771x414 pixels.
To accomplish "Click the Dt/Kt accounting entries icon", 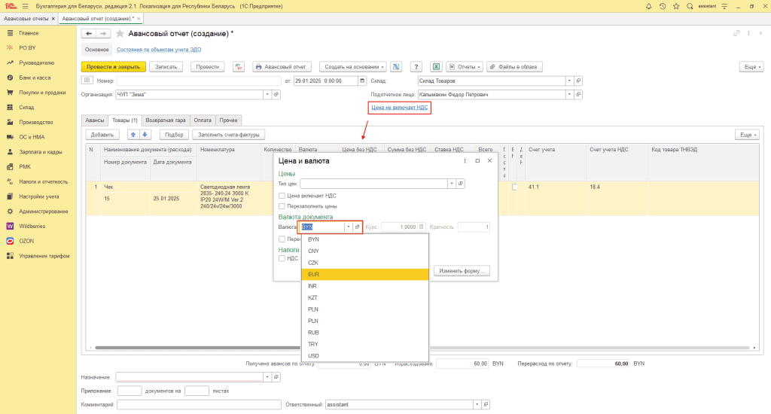I will [x=239, y=67].
